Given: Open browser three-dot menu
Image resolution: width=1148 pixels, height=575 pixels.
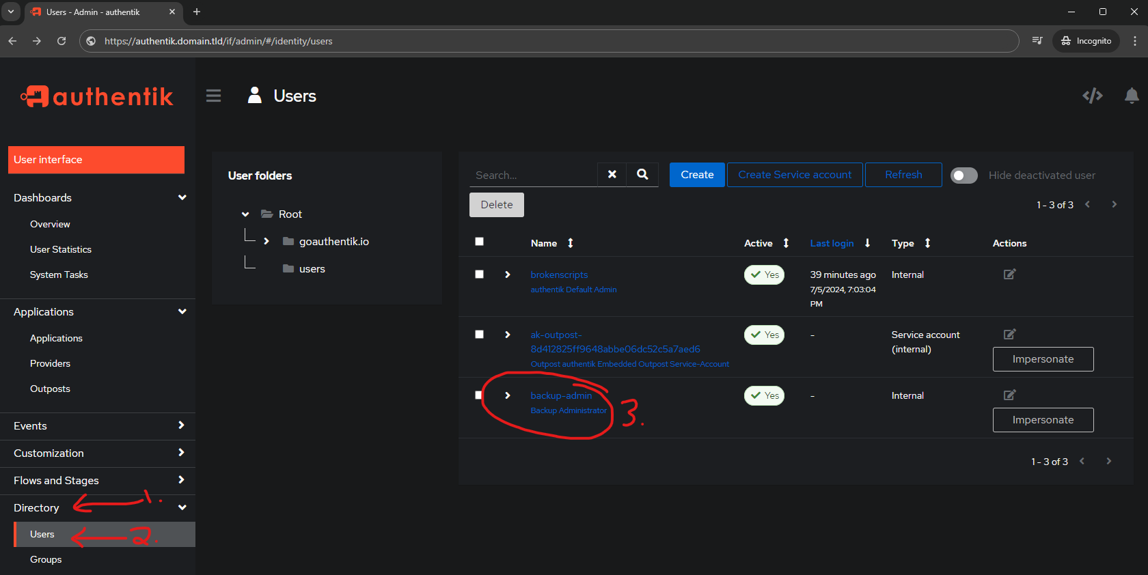Looking at the screenshot, I should tap(1135, 41).
